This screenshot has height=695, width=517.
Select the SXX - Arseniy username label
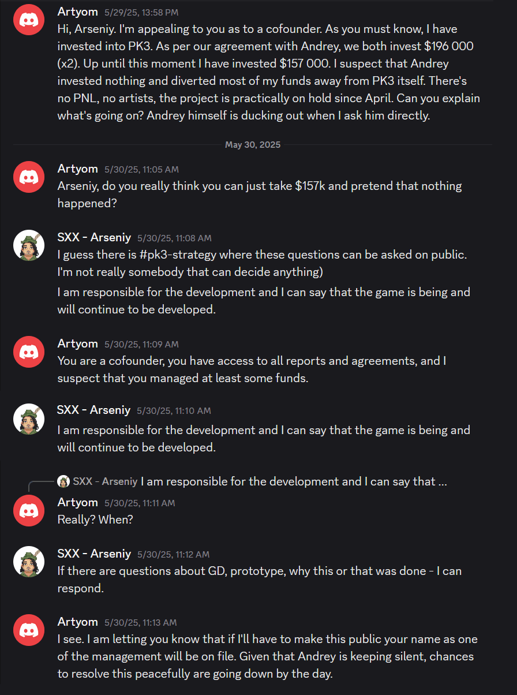93,237
